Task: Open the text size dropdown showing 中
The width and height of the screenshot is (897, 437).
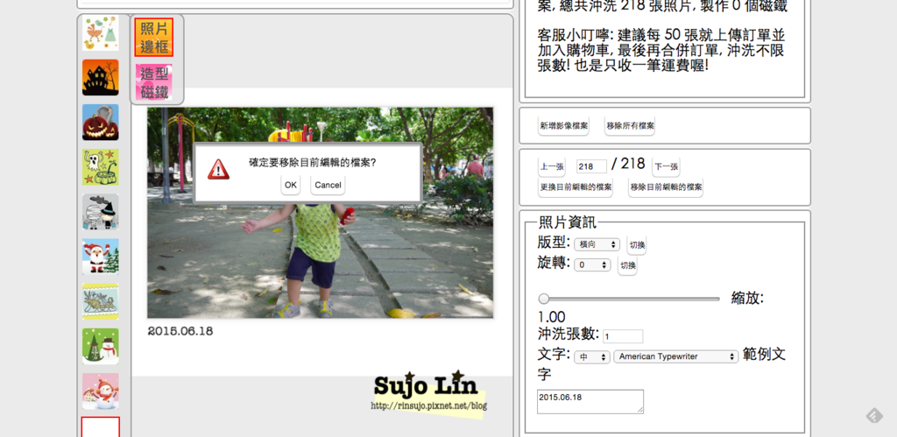Action: [593, 356]
